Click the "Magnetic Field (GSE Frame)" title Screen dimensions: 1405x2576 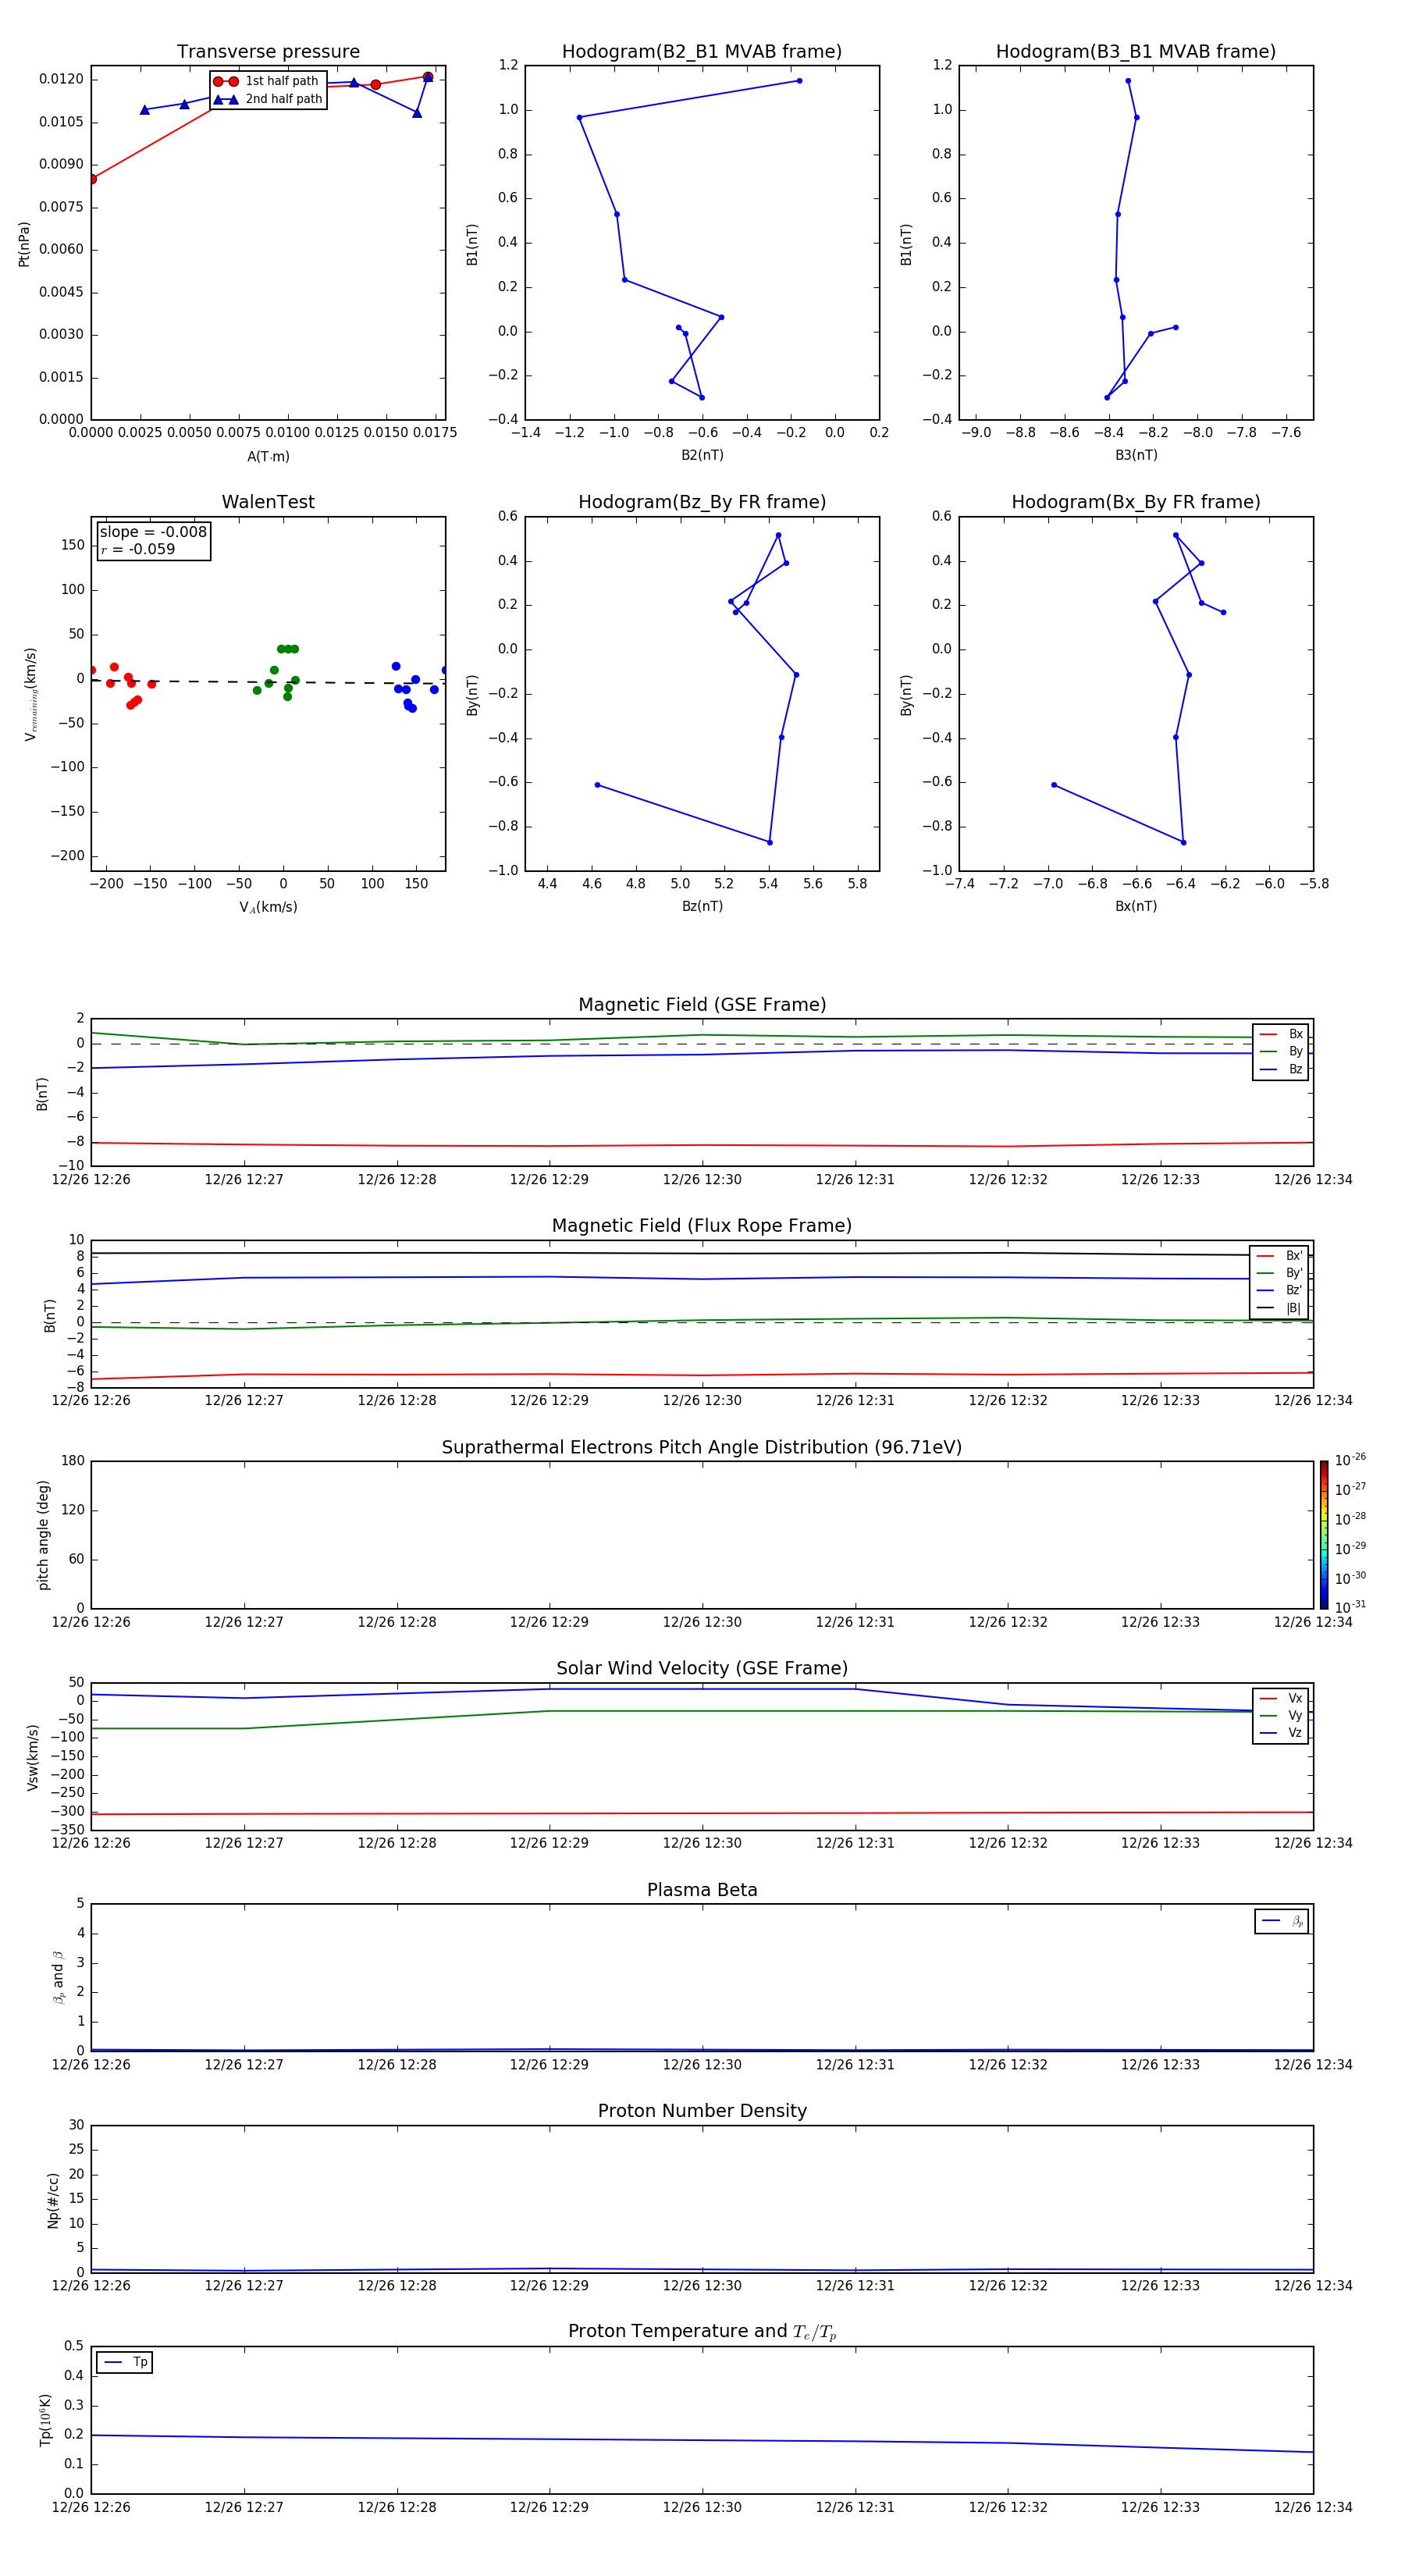coord(702,1005)
